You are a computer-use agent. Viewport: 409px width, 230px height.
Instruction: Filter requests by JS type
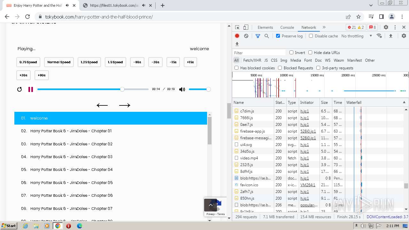(x=266, y=60)
